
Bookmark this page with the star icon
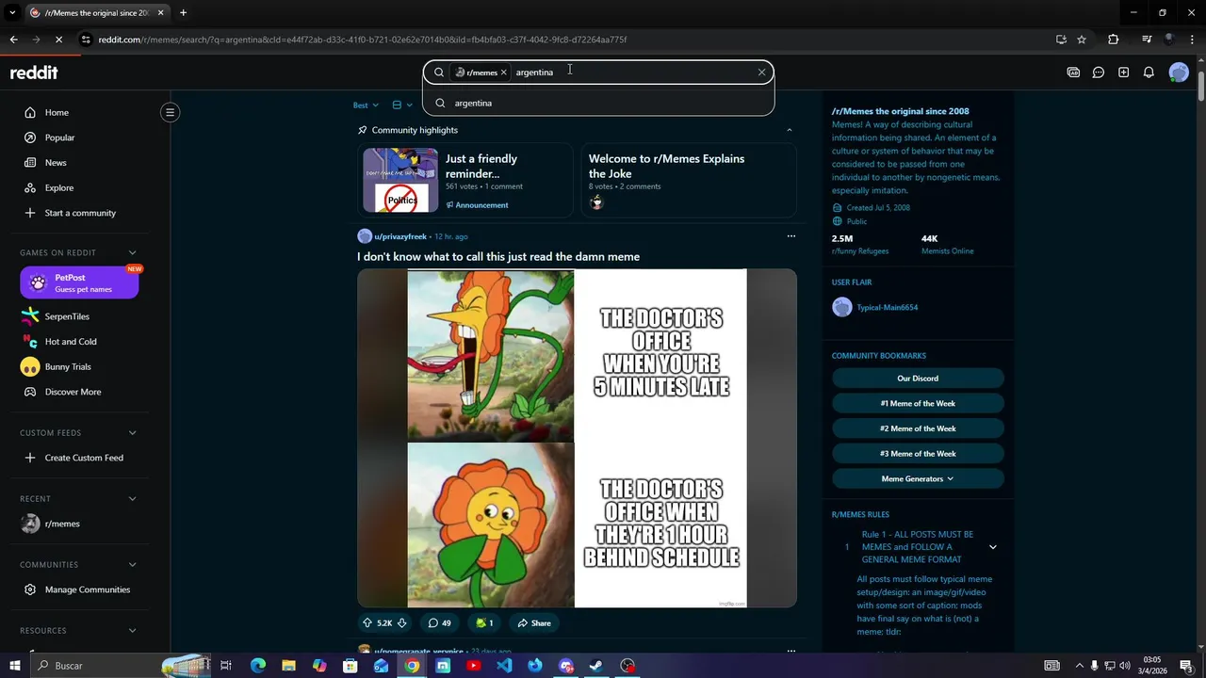click(1082, 40)
